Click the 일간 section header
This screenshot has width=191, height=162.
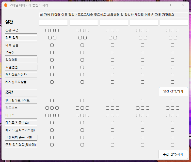21,22
